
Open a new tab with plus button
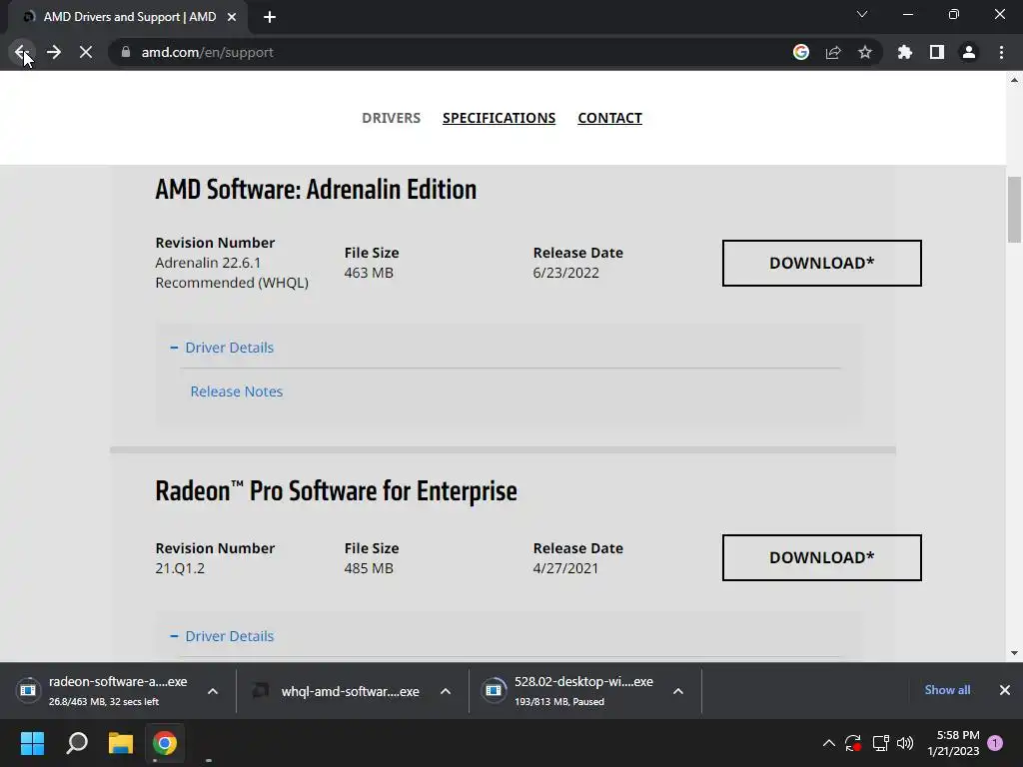click(270, 17)
